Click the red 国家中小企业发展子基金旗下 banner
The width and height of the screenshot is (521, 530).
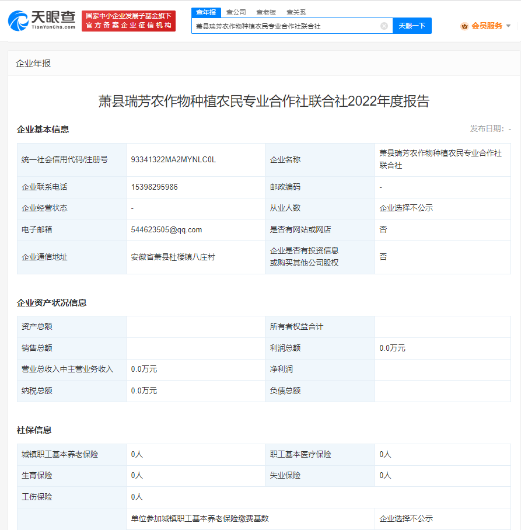[x=129, y=21]
